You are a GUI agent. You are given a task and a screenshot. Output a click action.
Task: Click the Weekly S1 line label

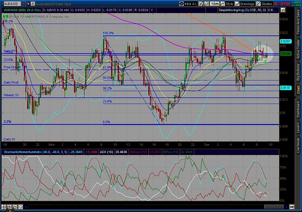click(x=11, y=95)
